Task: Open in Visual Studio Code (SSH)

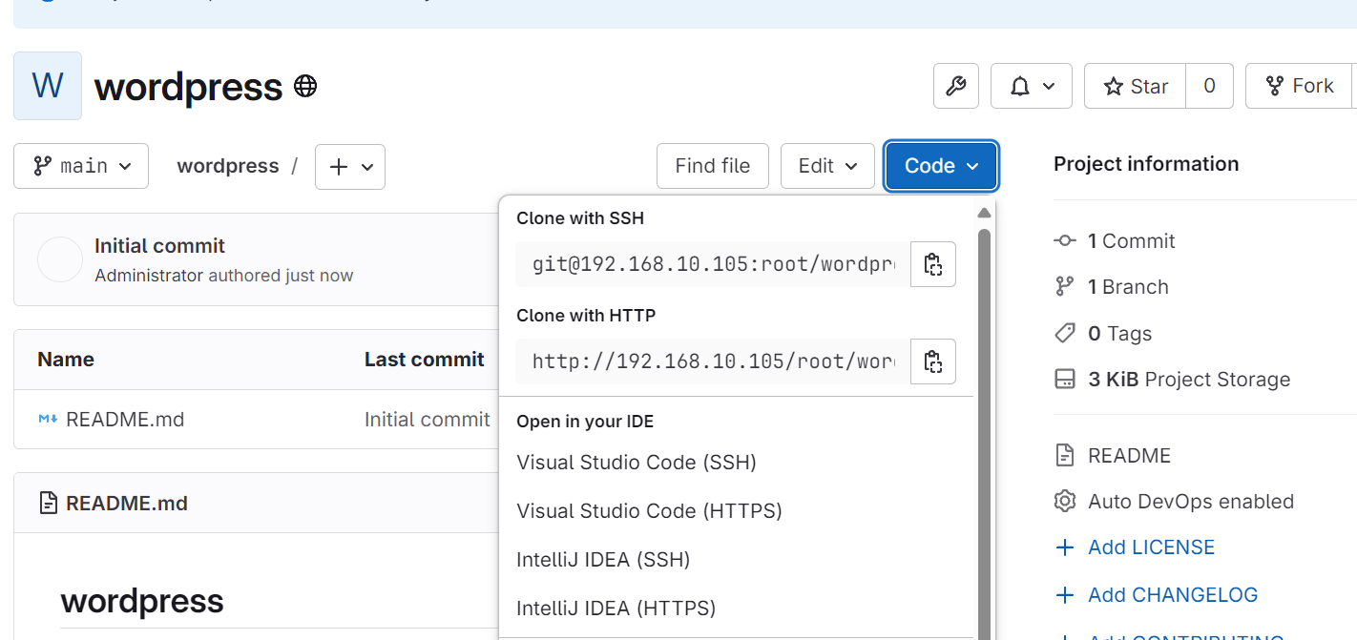Action: pyautogui.click(x=637, y=463)
